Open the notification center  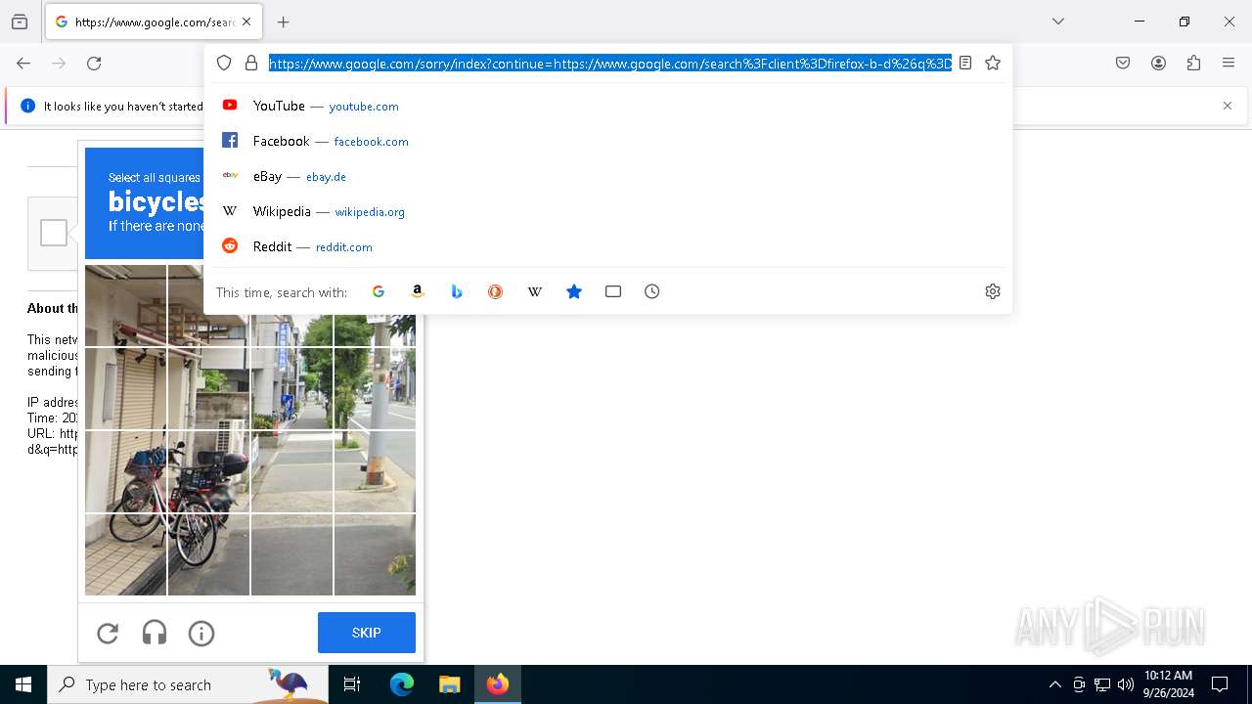click(1220, 684)
